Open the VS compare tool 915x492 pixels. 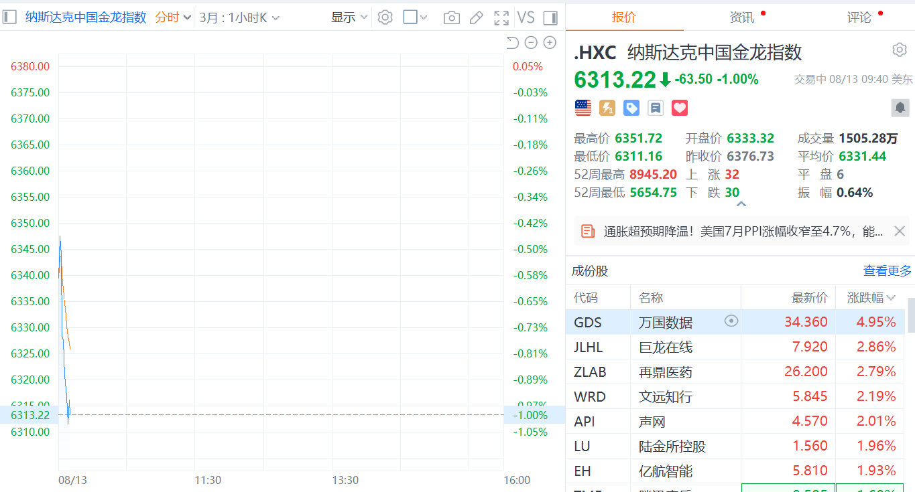(x=526, y=17)
